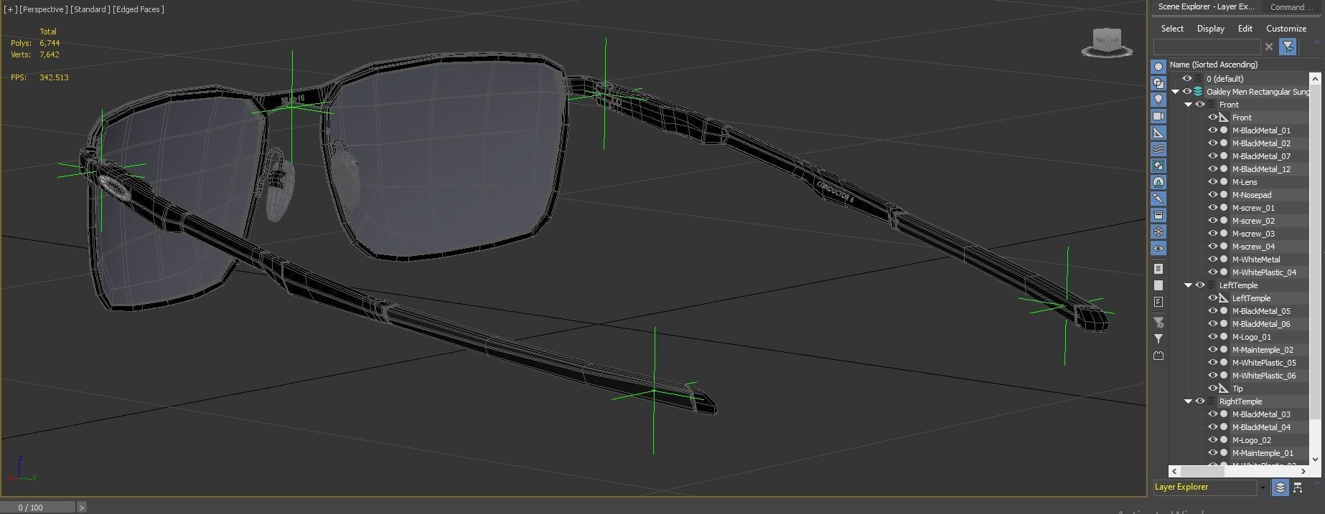This screenshot has width=1325, height=514.
Task: Advance timeline with the right arrow button
Action: 82,508
